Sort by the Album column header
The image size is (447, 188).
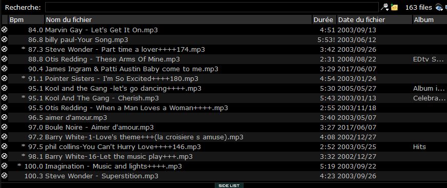[x=430, y=19]
